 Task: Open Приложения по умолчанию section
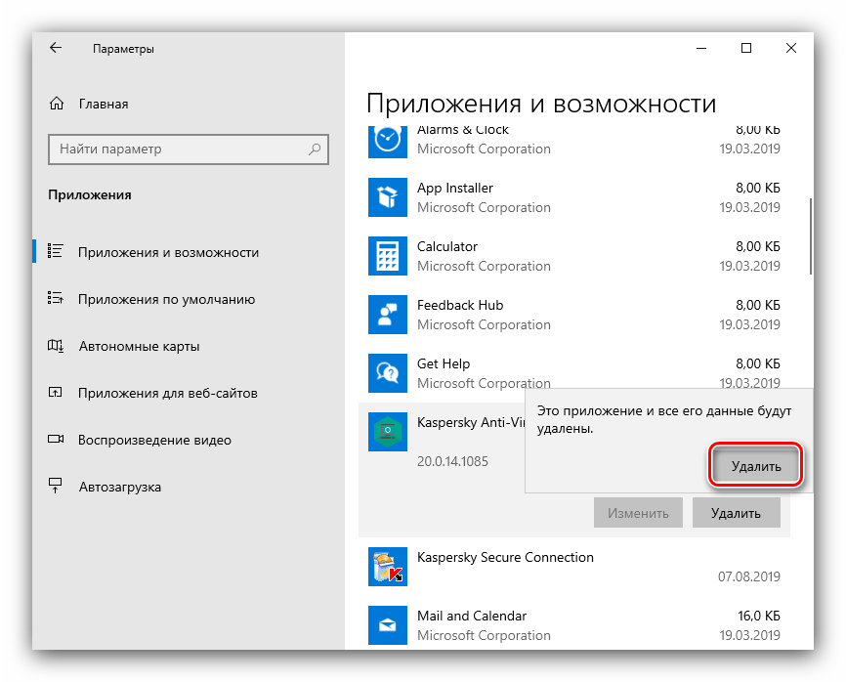pos(166,300)
